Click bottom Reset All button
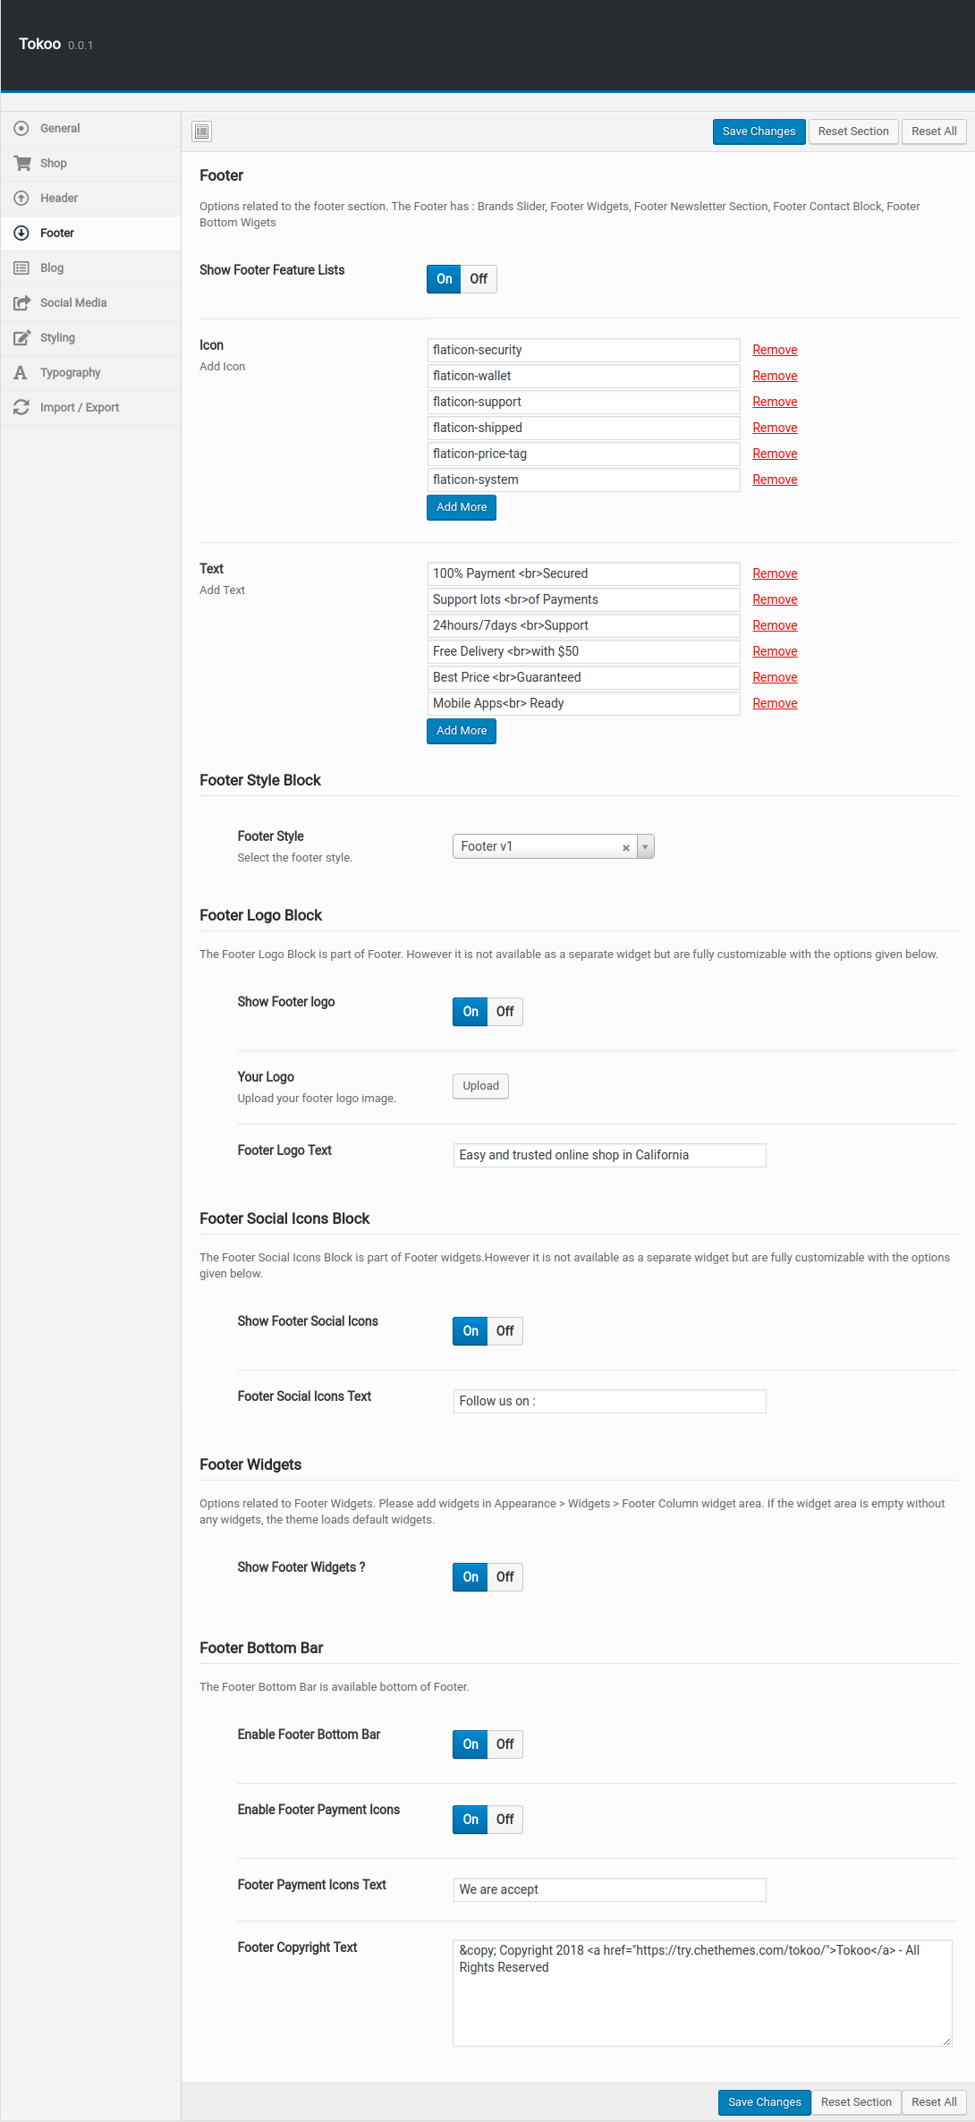 pyautogui.click(x=934, y=2102)
